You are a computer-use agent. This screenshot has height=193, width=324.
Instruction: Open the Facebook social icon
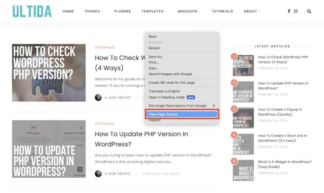point(289,11)
